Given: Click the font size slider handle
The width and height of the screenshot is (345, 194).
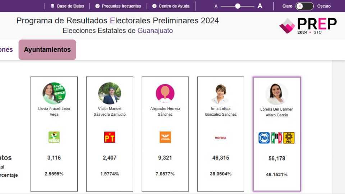Looking at the screenshot, I should pyautogui.click(x=238, y=6).
